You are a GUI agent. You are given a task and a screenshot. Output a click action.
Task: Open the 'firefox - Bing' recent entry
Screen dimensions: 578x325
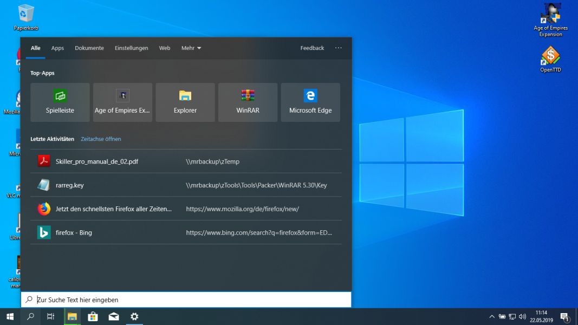(x=186, y=232)
